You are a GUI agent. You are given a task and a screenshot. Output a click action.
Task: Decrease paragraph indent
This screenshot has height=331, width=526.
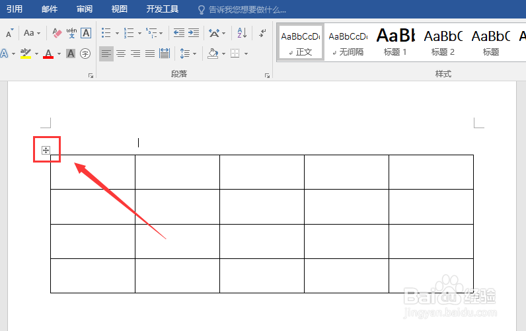point(179,33)
